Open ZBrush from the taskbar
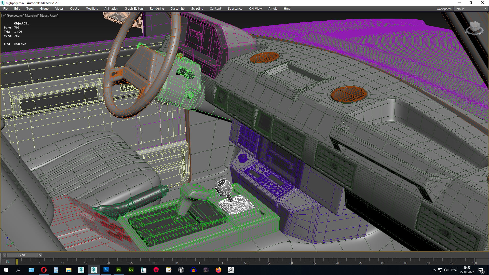489x275 pixels. pos(231,270)
